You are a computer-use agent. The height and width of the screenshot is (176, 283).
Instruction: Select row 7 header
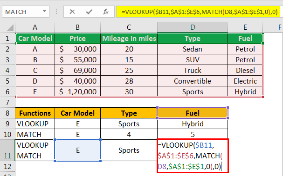(7, 103)
